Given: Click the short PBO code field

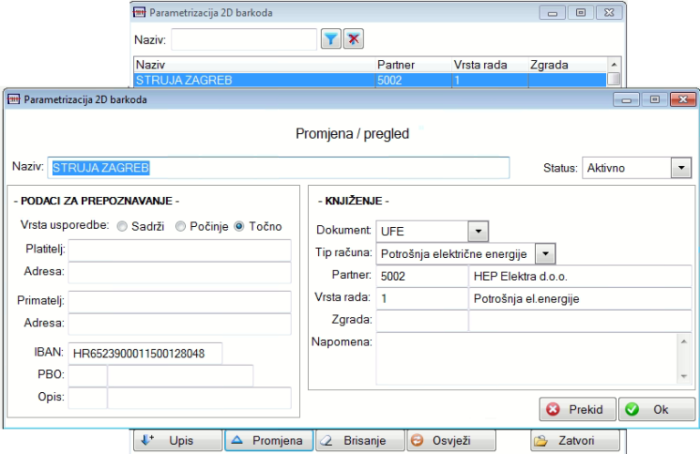Looking at the screenshot, I should pos(87,376).
